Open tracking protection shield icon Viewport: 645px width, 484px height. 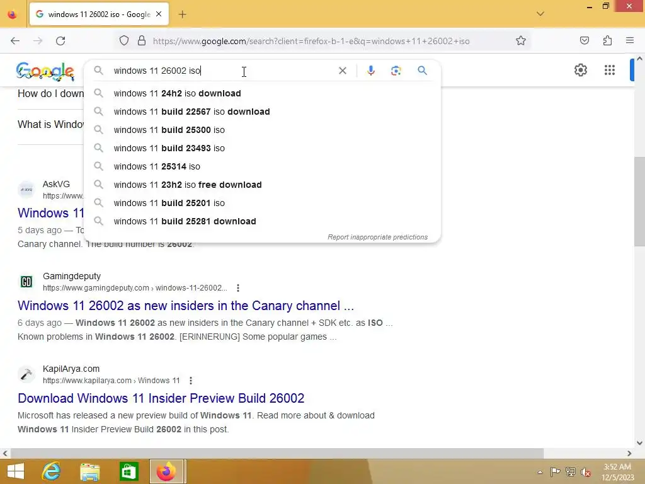[124, 41]
